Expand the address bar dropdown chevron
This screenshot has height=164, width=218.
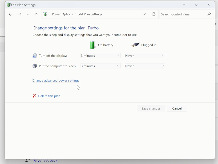144,14
